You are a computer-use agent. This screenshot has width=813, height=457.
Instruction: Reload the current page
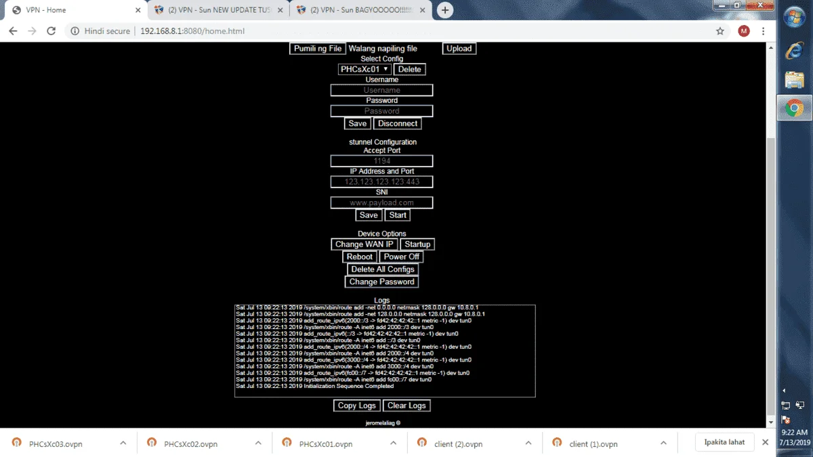(x=51, y=31)
